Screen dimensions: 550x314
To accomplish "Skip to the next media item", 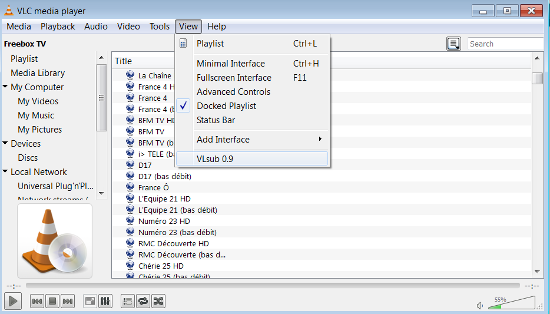I will (67, 301).
